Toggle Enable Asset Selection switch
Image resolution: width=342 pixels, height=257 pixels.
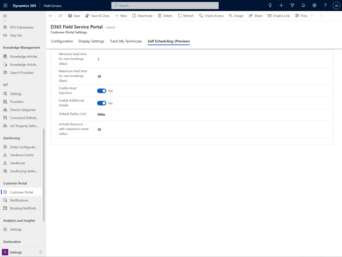pos(102,91)
